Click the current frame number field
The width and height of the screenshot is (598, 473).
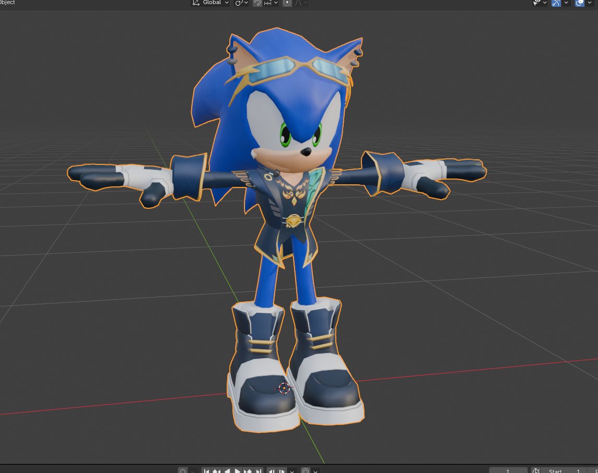click(508, 471)
